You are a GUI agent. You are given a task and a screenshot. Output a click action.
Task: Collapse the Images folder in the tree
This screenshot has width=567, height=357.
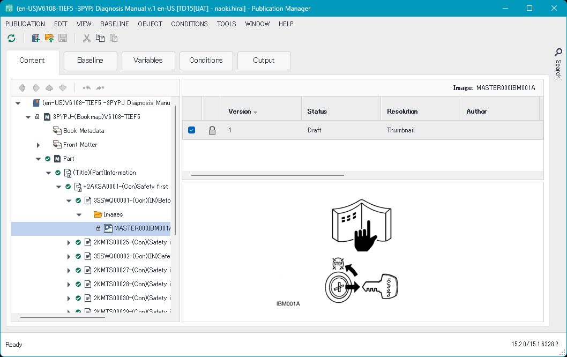[79, 214]
